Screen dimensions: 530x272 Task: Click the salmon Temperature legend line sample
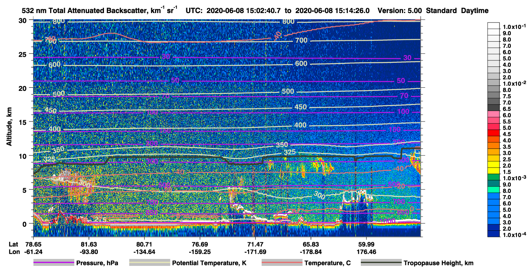coord(282,263)
